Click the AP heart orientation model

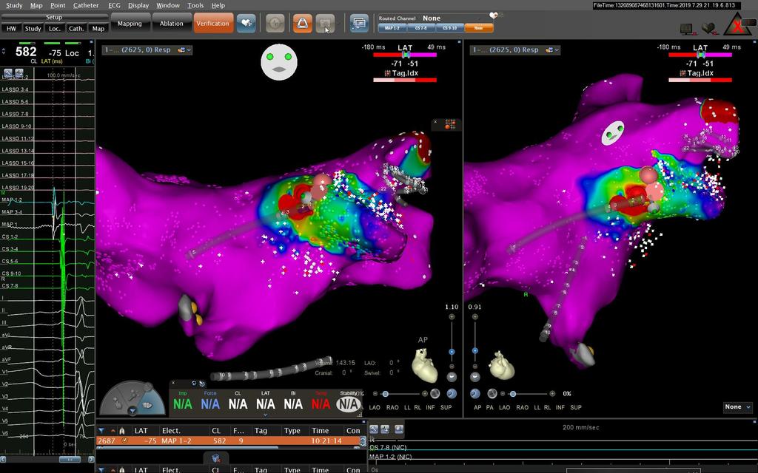point(425,365)
